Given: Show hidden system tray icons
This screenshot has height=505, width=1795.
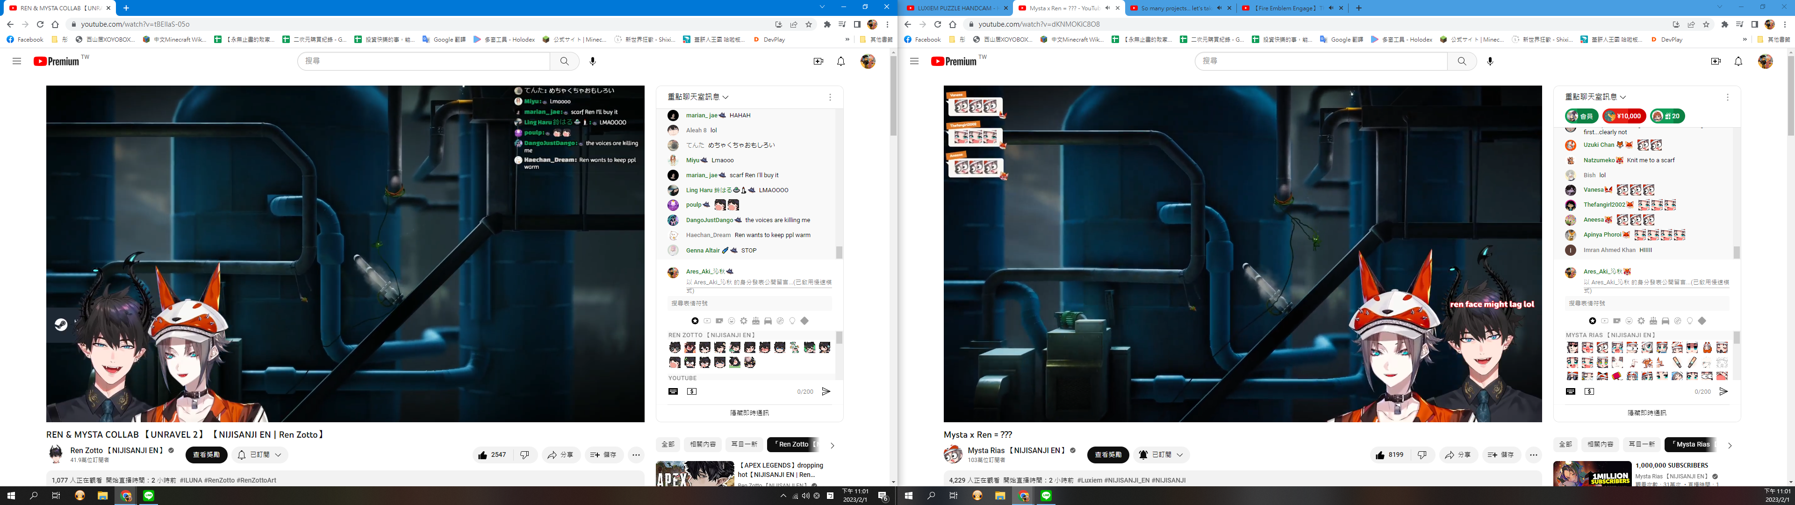Looking at the screenshot, I should click(783, 496).
